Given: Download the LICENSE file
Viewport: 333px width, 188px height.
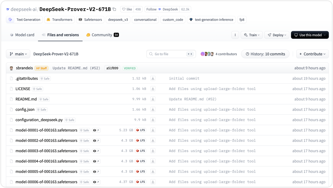Looking at the screenshot, I should (153, 89).
